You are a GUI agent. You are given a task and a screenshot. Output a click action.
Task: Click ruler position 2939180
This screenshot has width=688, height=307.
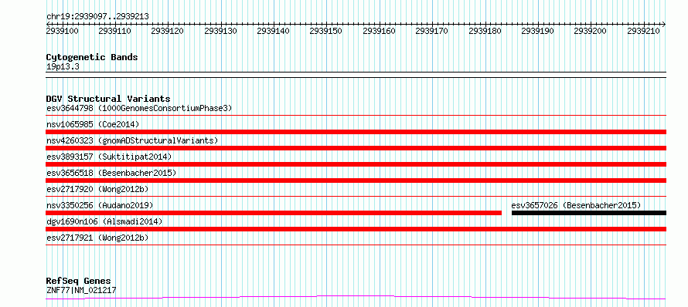tap(485, 31)
